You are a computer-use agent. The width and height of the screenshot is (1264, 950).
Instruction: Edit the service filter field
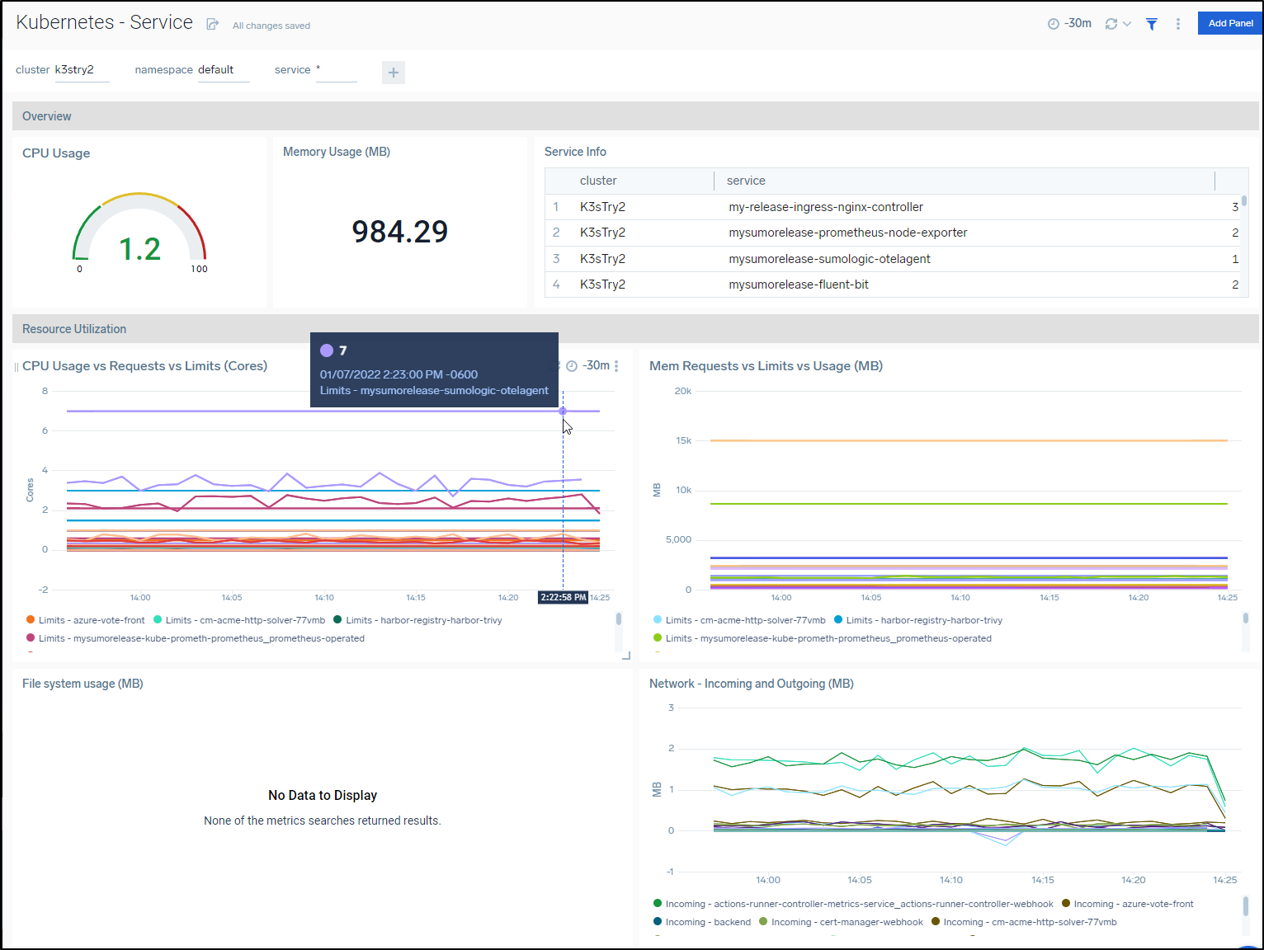point(336,70)
